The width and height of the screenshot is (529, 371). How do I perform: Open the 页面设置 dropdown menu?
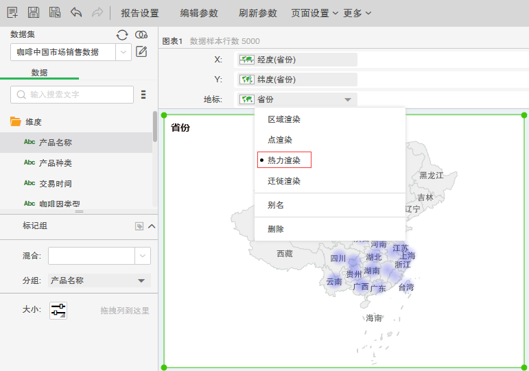click(314, 13)
